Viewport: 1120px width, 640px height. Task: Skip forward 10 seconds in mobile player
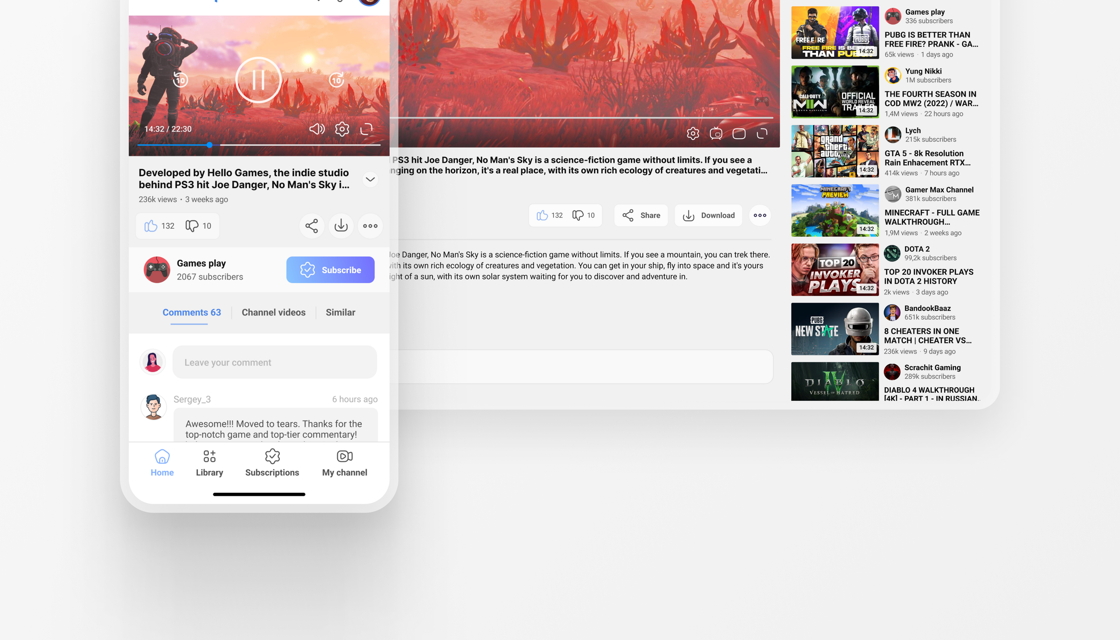[337, 80]
